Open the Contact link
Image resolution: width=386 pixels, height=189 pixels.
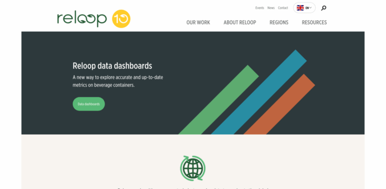[283, 8]
